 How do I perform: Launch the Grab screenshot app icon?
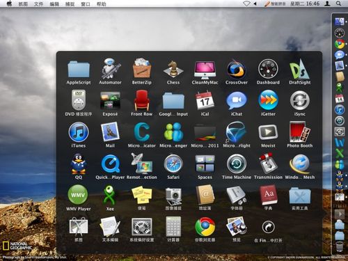tap(79, 226)
